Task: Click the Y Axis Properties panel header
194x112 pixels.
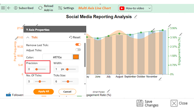Action: pyautogui.click(x=55, y=29)
